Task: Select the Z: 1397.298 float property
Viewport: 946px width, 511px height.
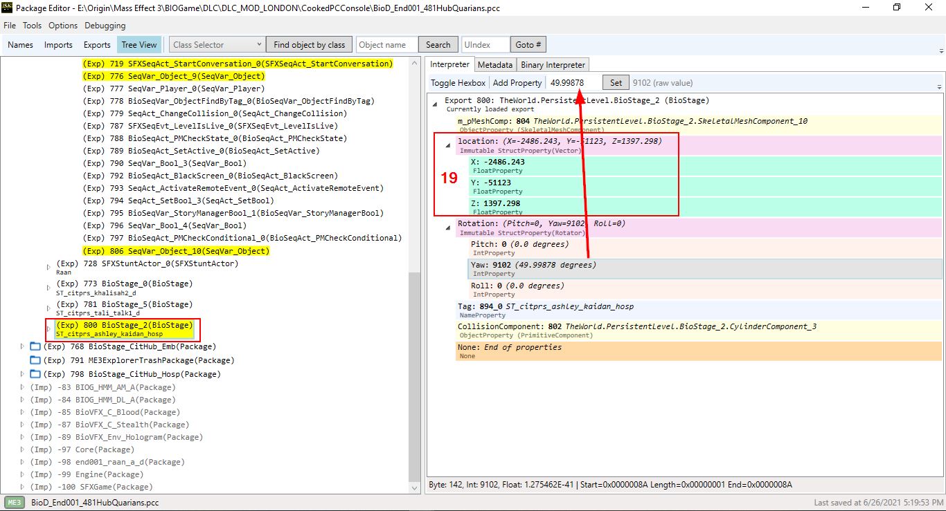Action: pos(705,207)
